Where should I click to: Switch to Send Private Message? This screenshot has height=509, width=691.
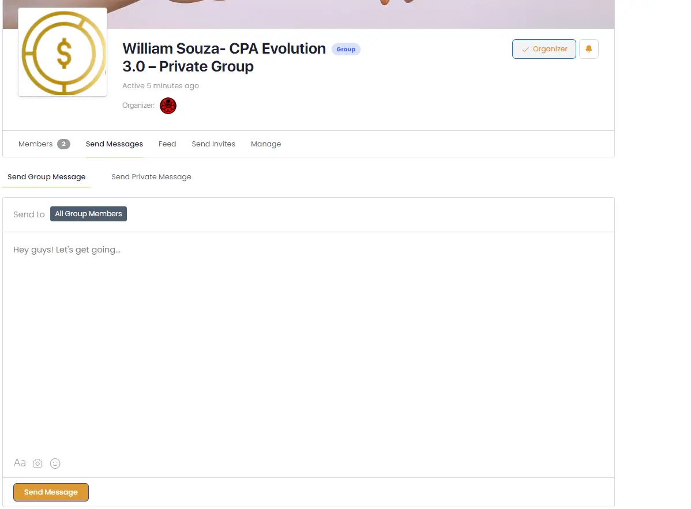pos(151,177)
